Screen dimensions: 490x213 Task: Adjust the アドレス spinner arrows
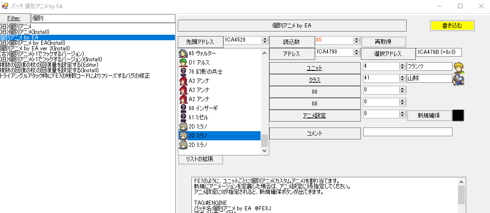[x=356, y=52]
